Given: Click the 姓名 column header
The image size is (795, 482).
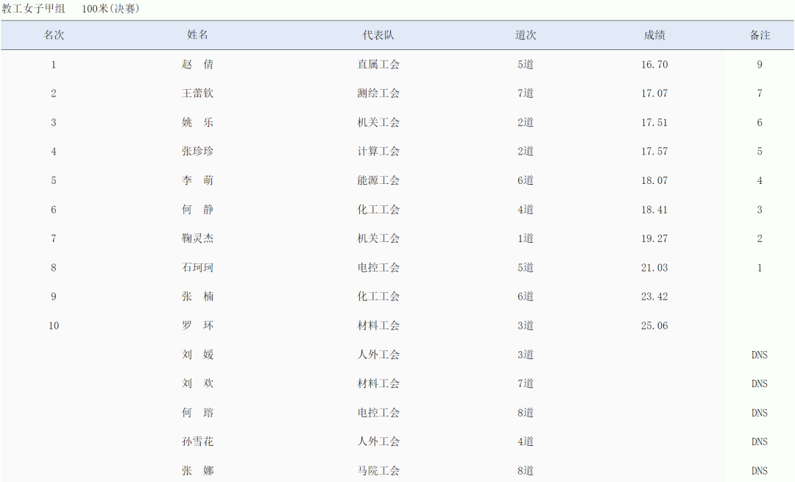Looking at the screenshot, I should pos(198,35).
